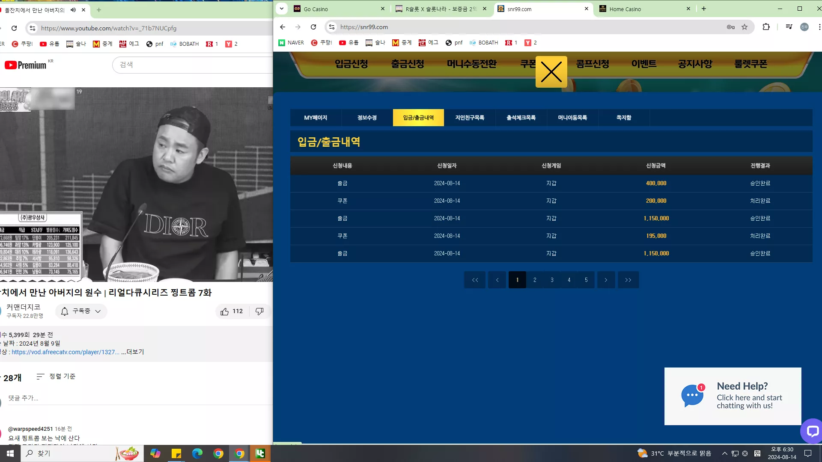Open 룰렛쿠폰 in the top menu
Viewport: 822px width, 462px height.
751,64
